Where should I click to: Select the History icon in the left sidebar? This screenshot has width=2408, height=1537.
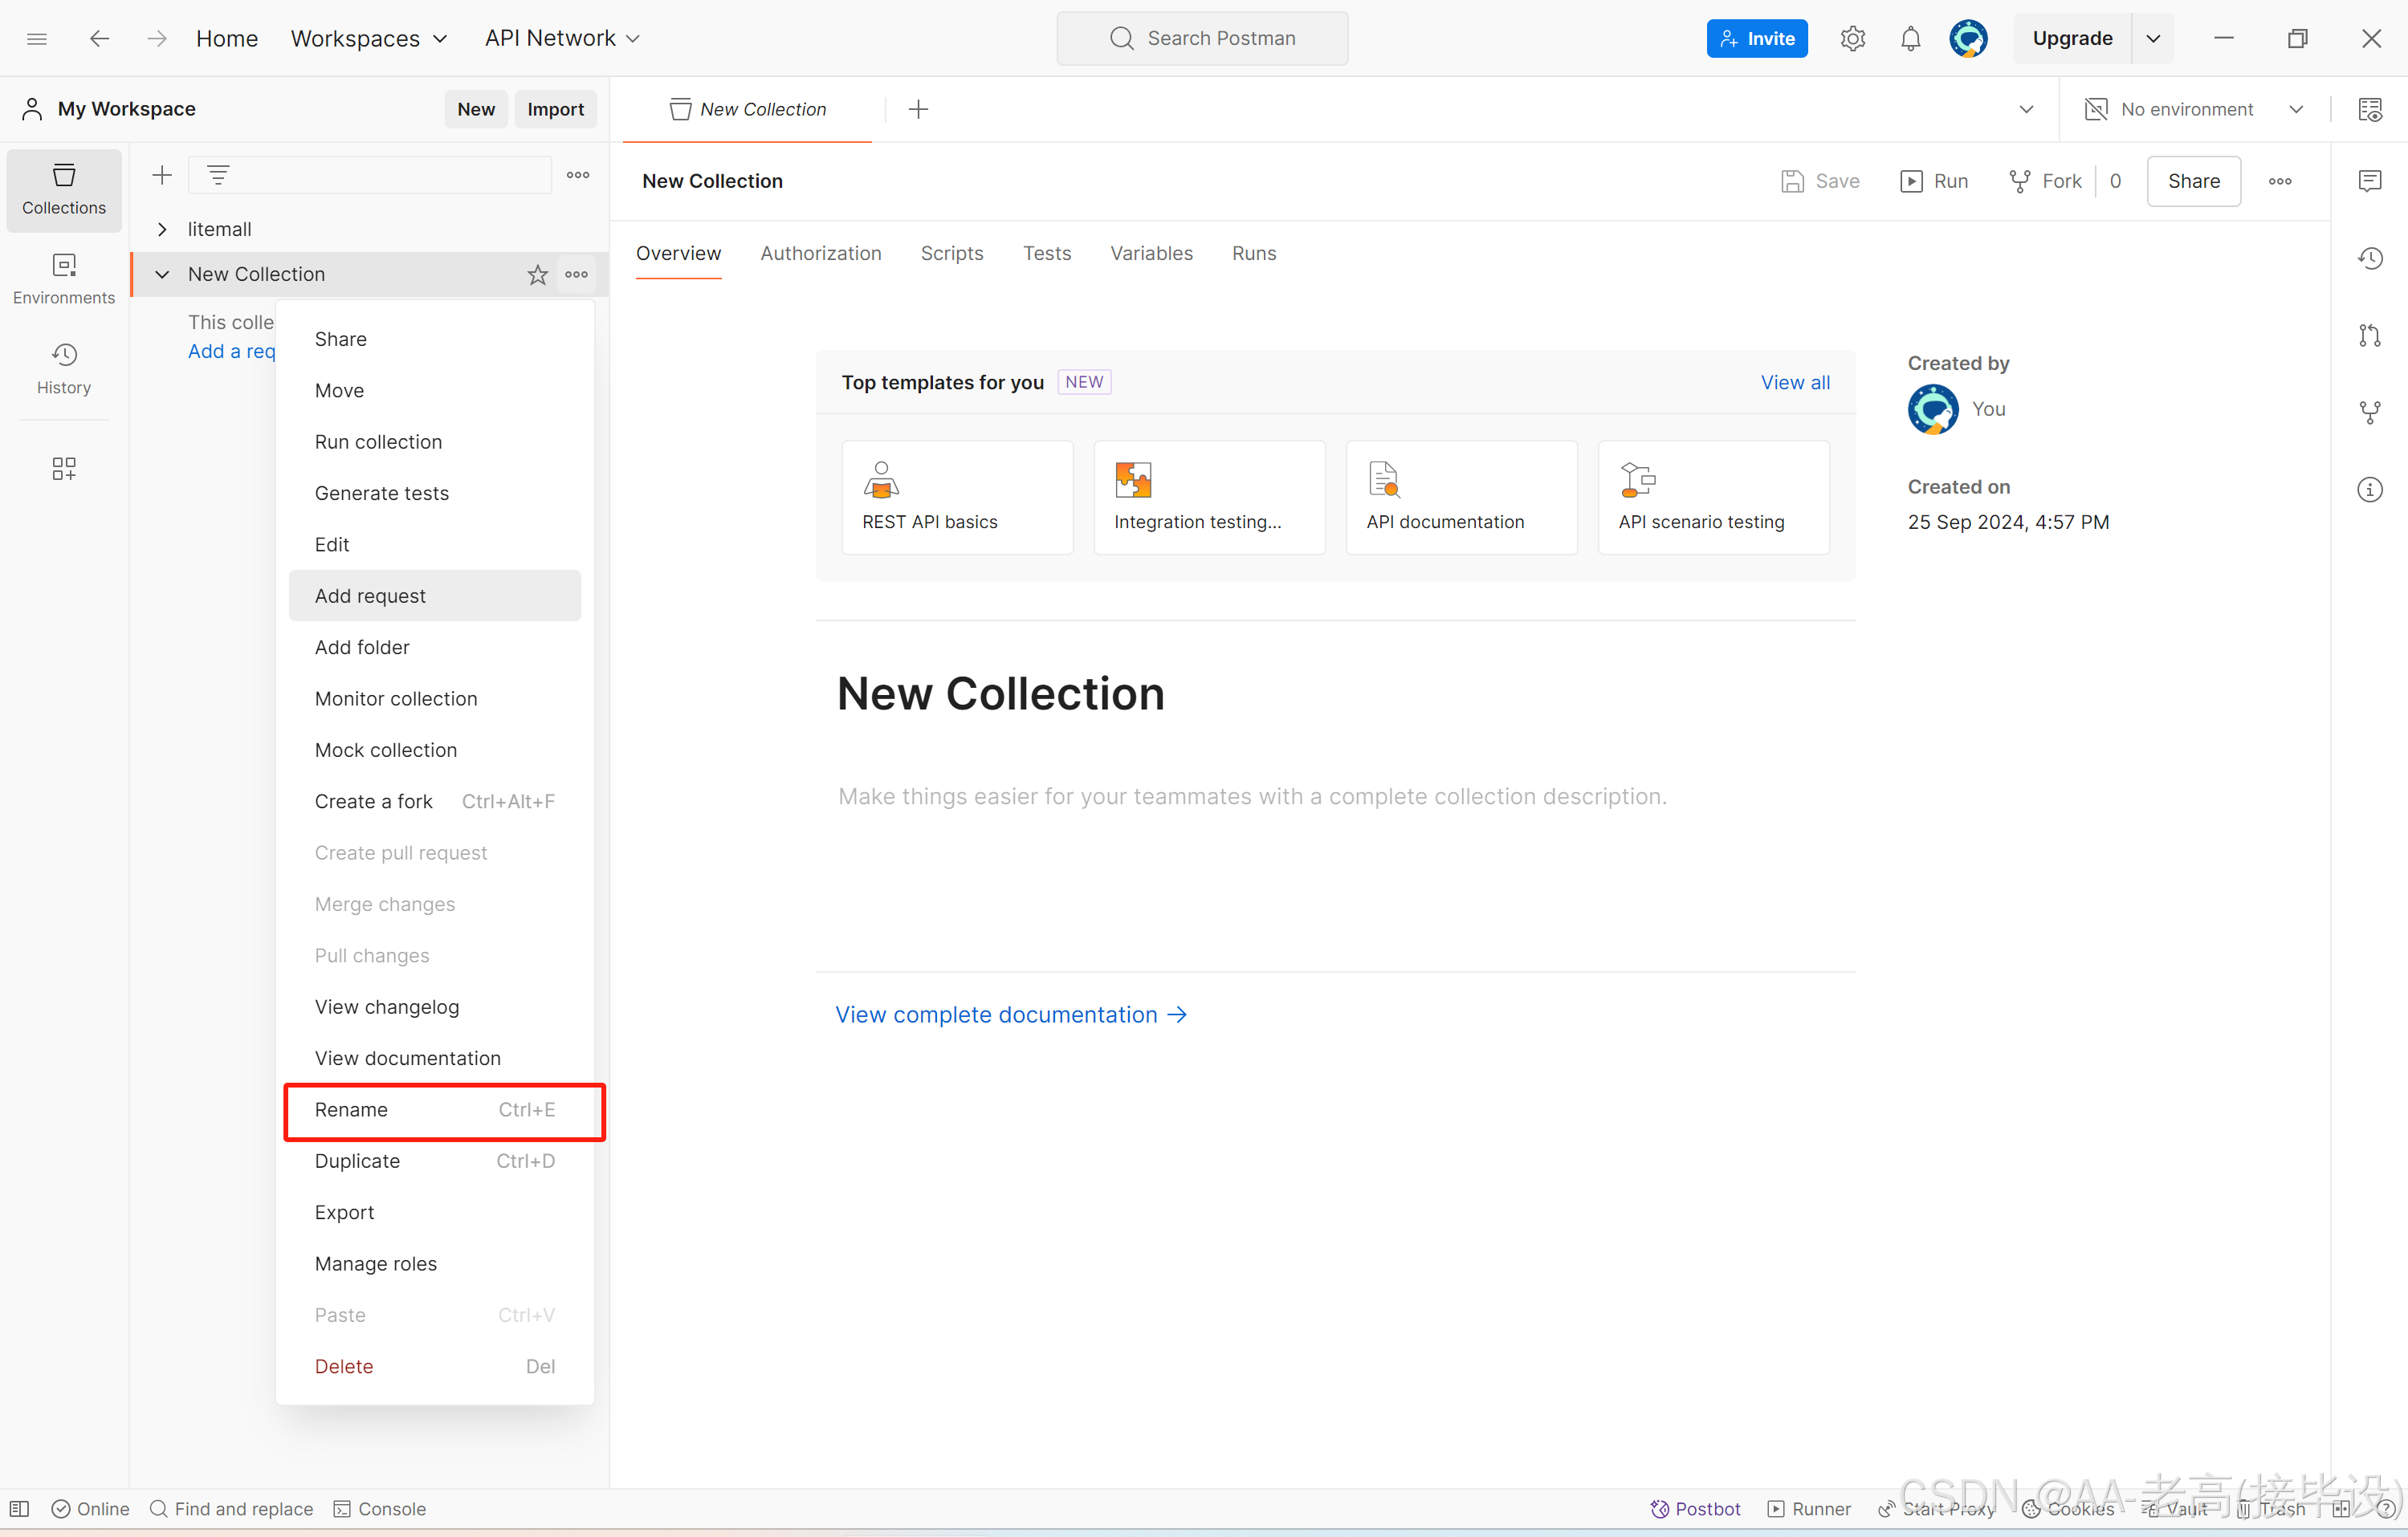(x=63, y=368)
